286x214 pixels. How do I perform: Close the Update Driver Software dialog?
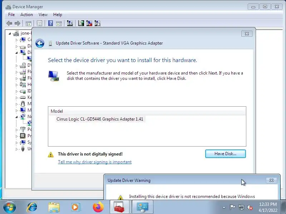[247, 34]
